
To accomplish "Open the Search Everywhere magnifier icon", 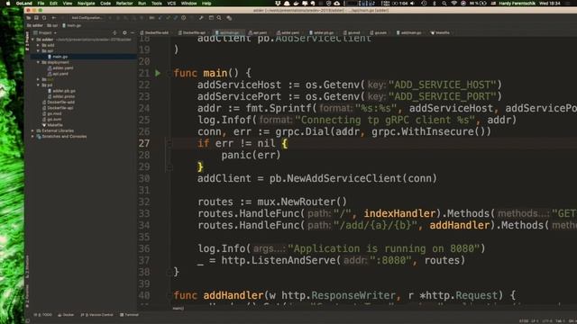I will (219, 18).
